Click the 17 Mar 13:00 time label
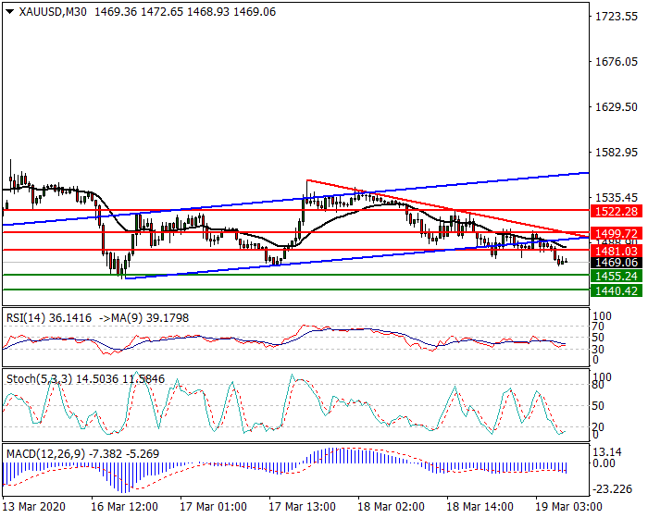This screenshot has width=648, height=518. point(302,507)
